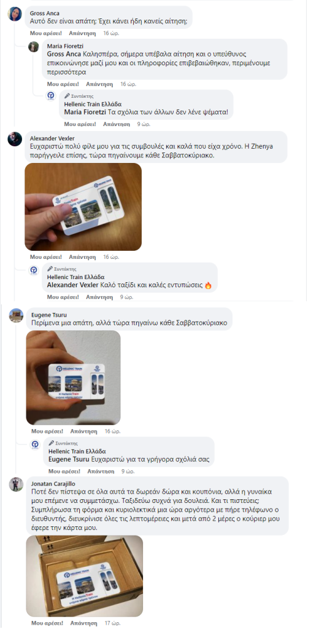Image resolution: width=311 pixels, height=629 pixels.
Task: Open Alexander Vexler's card photo
Action: pyautogui.click(x=83, y=207)
